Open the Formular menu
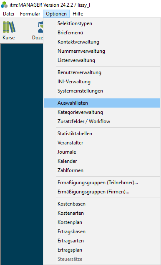 click(30, 14)
